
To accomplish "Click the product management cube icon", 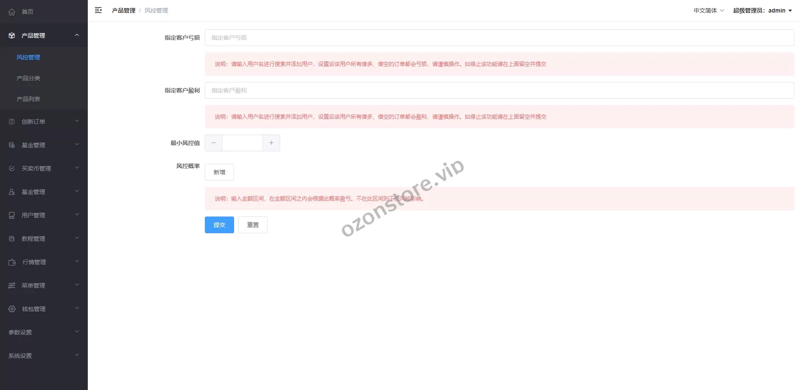I will pyautogui.click(x=12, y=36).
